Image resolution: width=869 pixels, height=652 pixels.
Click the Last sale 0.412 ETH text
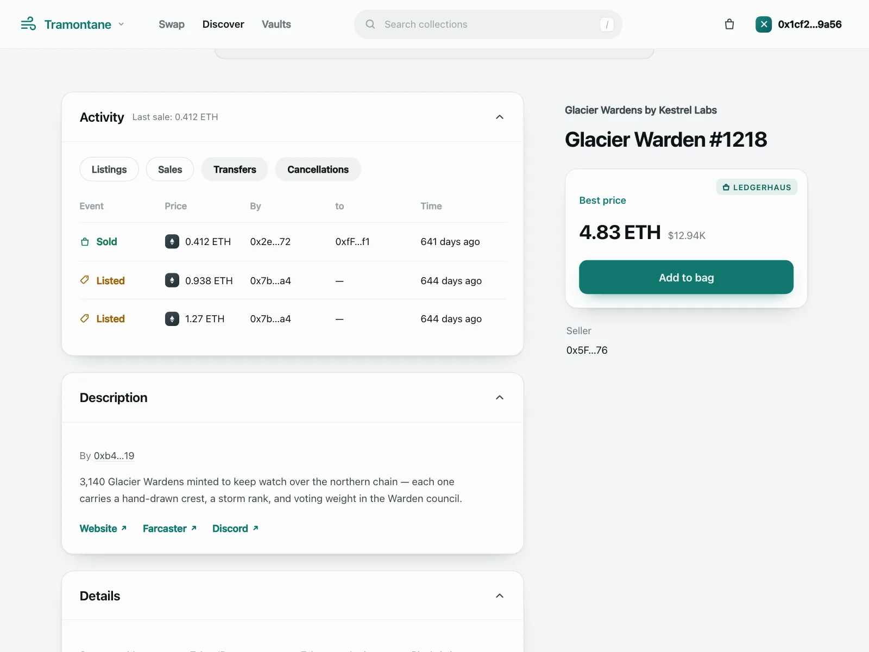point(175,117)
